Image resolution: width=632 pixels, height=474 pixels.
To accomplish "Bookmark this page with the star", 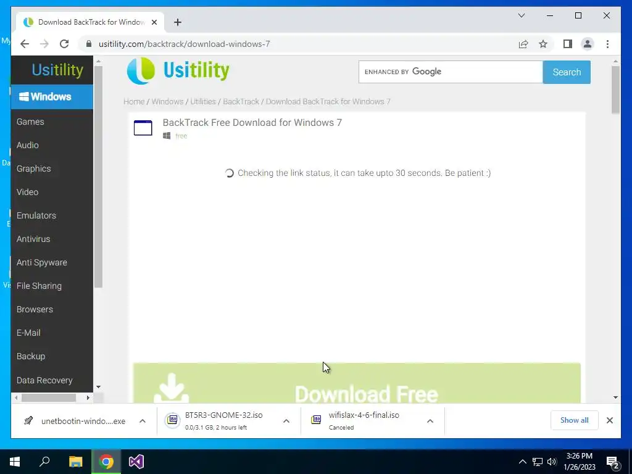I will [543, 44].
